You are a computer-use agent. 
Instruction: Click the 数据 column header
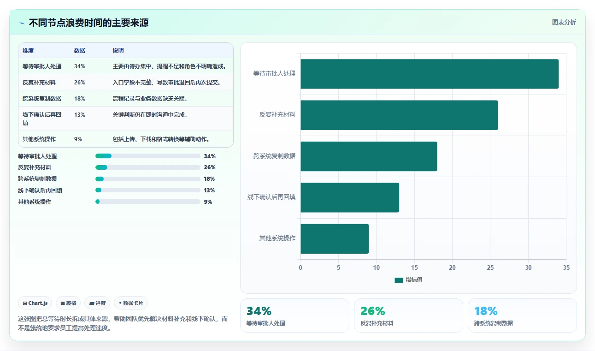80,51
